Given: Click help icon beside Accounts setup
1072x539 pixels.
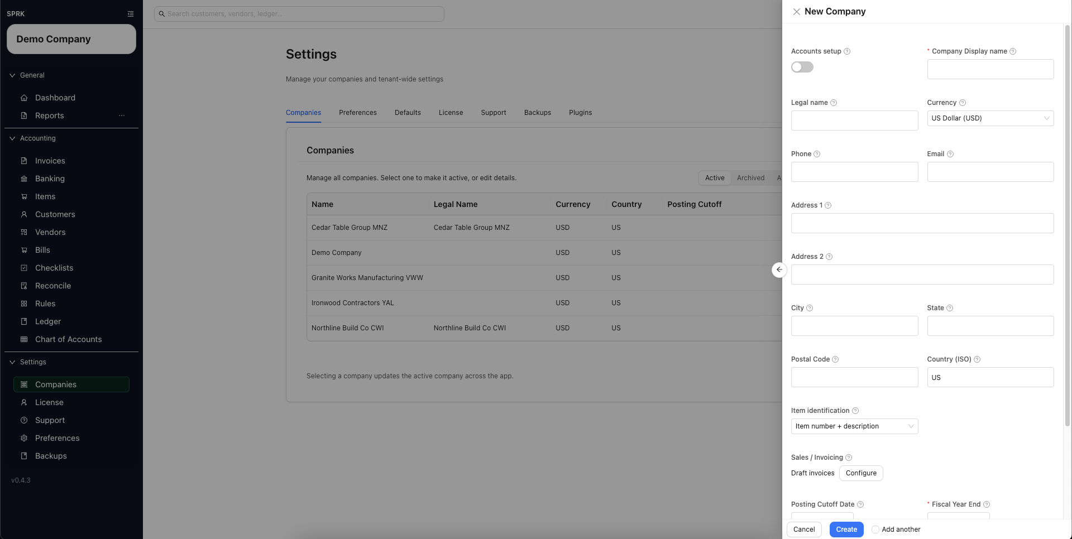Looking at the screenshot, I should click(847, 51).
